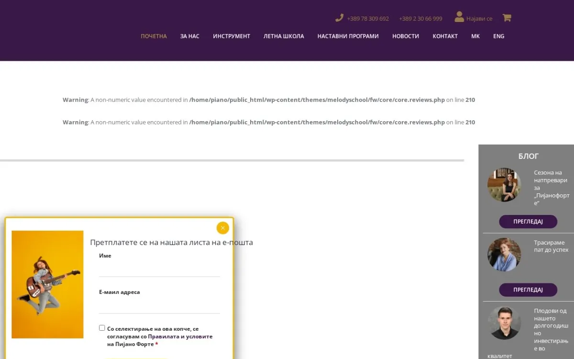Open the Плодови од нашето blog thumbnail
The image size is (574, 359).
click(504, 323)
